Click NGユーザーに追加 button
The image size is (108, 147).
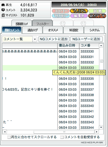[86, 39]
